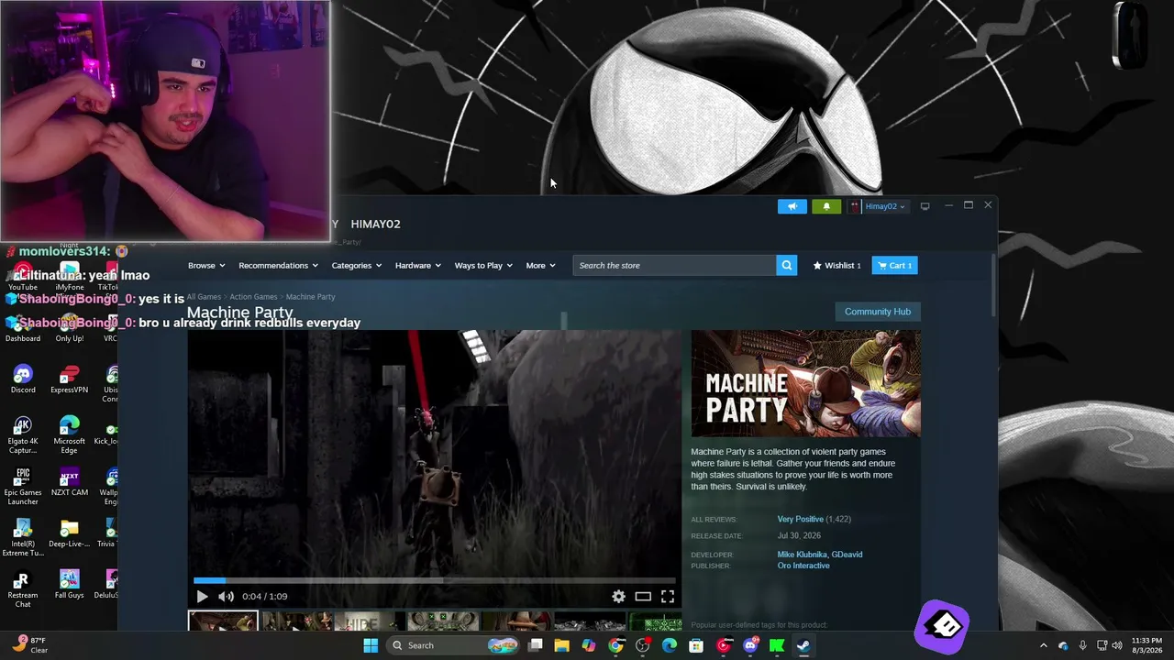Screen dimensions: 1174x660
Task: Show hidden system tray icons
Action: 1043,645
